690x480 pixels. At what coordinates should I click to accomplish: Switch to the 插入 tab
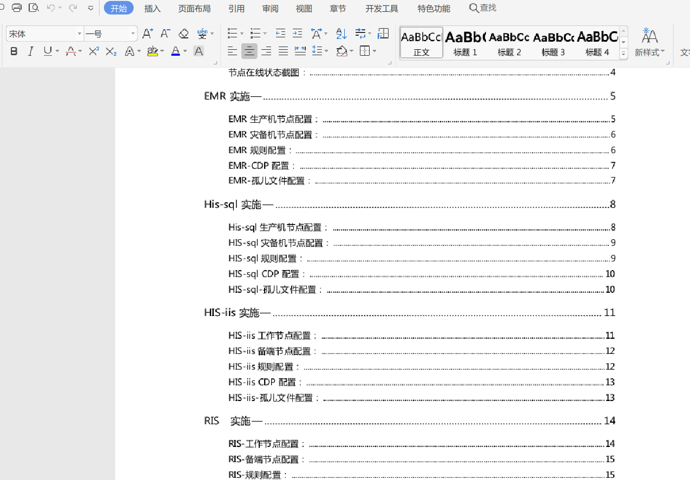[x=153, y=9]
